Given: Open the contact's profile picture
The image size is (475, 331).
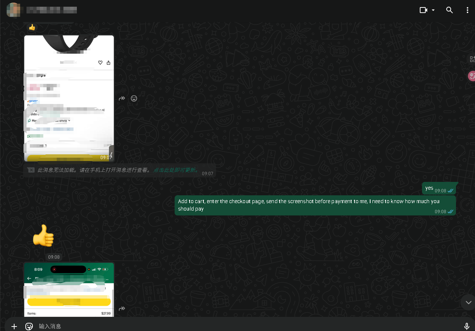Looking at the screenshot, I should point(13,10).
